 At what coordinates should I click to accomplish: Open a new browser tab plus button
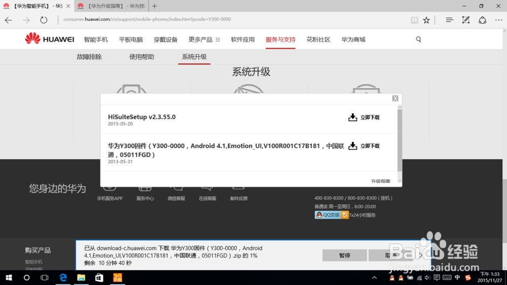click(155, 6)
